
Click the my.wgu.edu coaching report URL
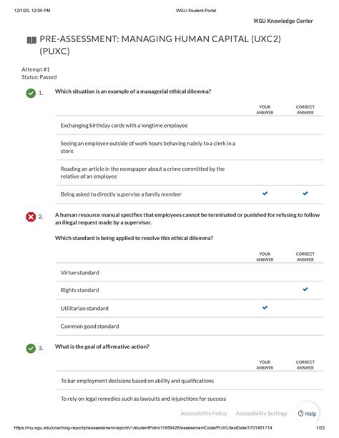point(143,428)
